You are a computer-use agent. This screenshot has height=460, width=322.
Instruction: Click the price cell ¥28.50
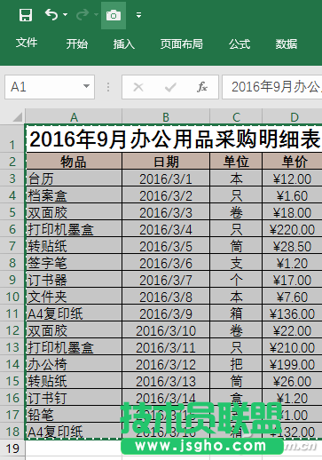pos(292,246)
